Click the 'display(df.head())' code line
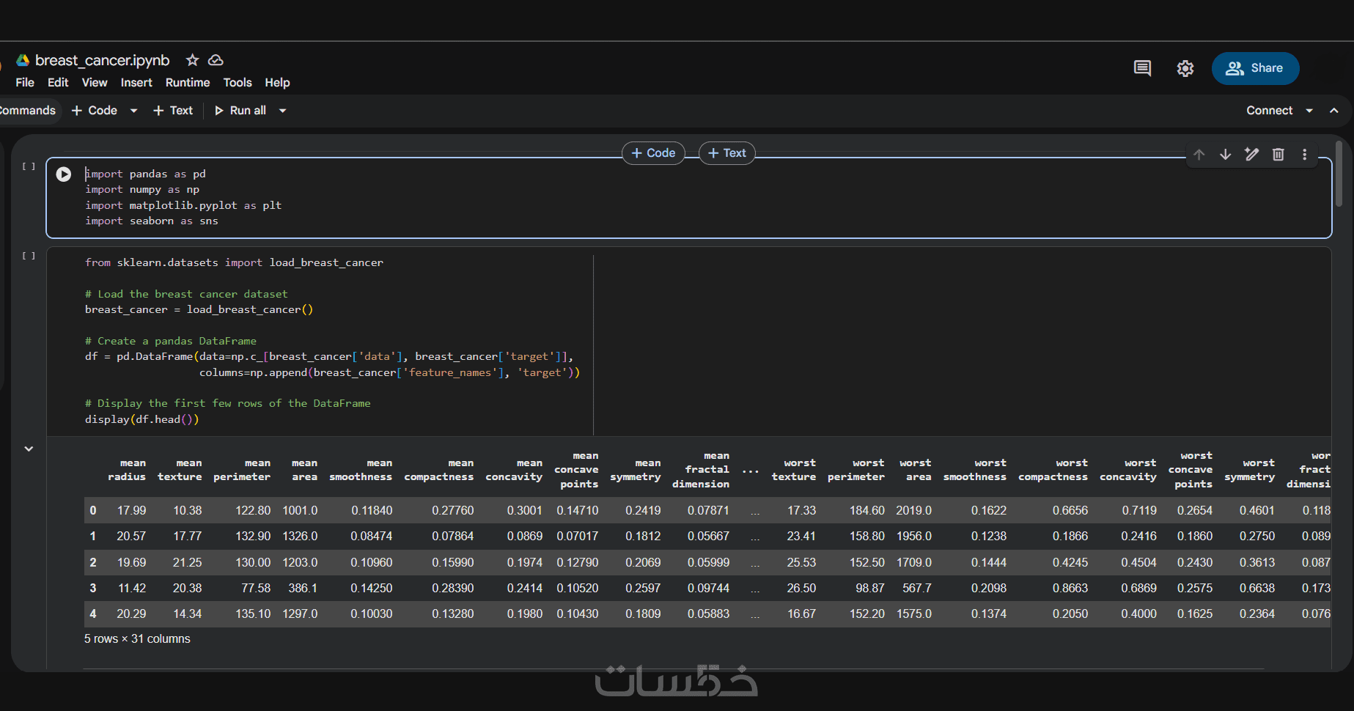The width and height of the screenshot is (1354, 711). point(142,419)
